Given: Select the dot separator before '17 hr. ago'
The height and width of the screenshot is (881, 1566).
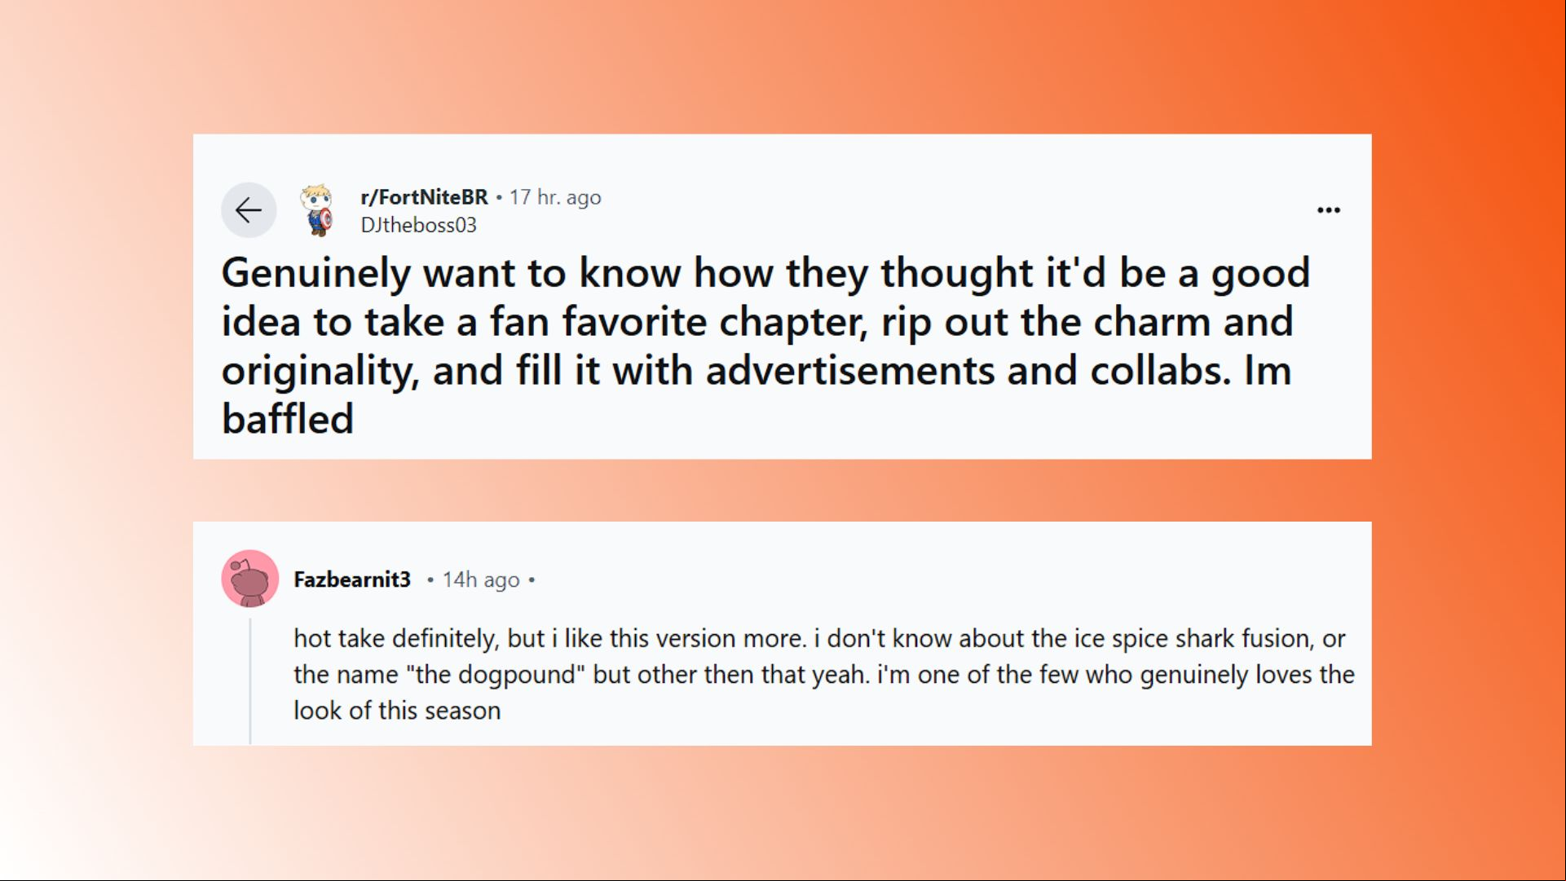Looking at the screenshot, I should (499, 197).
